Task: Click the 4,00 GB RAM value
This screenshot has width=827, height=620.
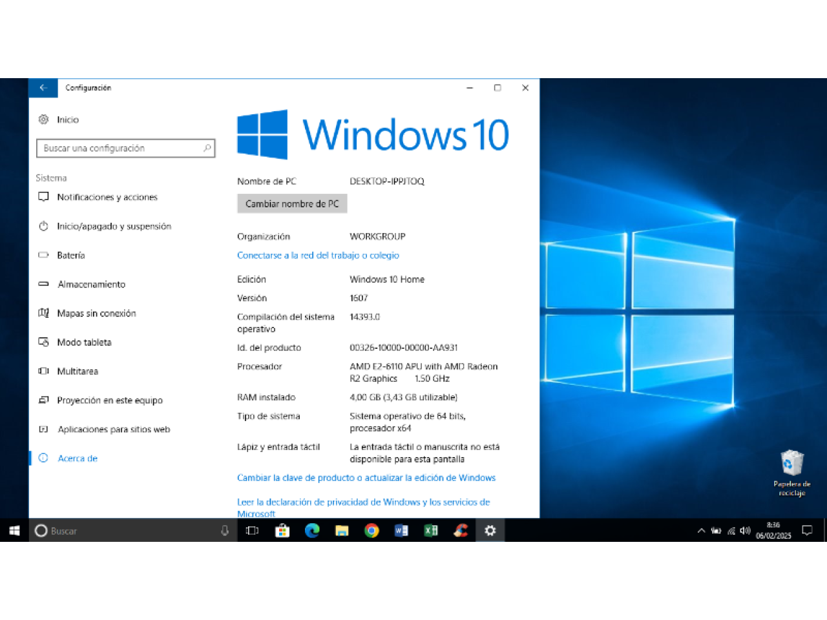Action: click(x=403, y=397)
